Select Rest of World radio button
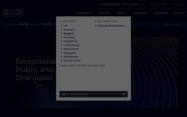 (61, 61)
